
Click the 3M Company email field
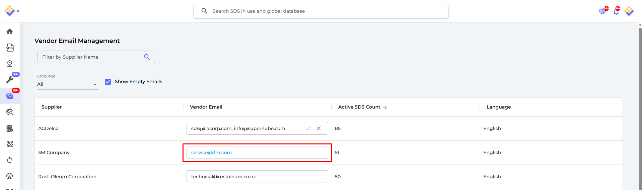257,152
